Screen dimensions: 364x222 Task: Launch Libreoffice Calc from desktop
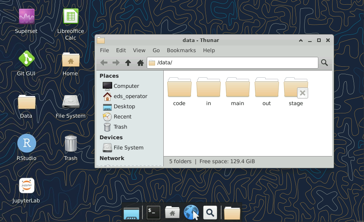point(71,16)
